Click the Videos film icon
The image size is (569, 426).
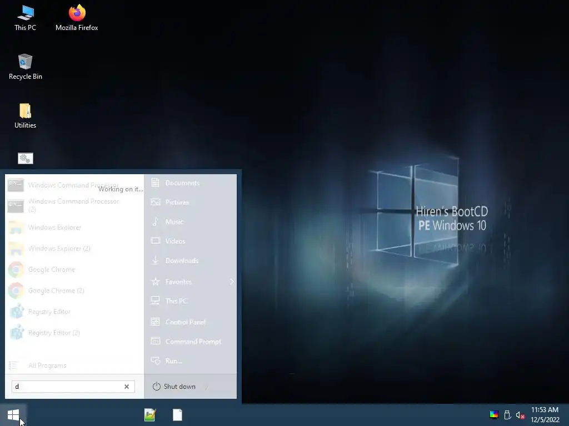(156, 241)
